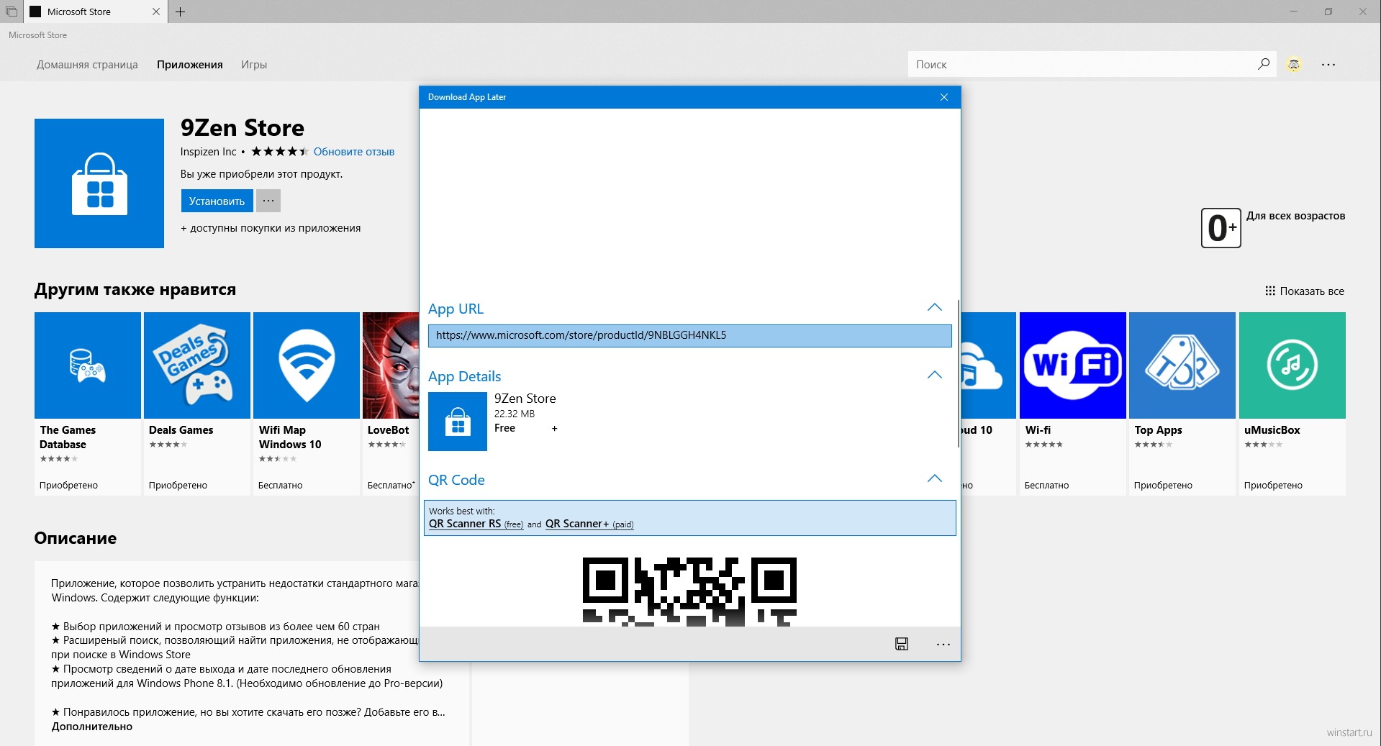Click the star rating of 9Zen Store
The width and height of the screenshot is (1381, 746).
coord(279,152)
